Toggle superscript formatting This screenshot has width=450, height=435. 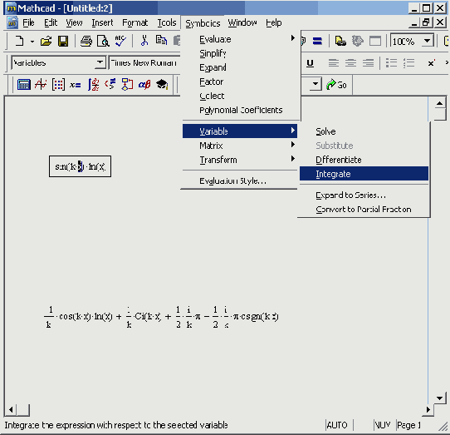pyautogui.click(x=431, y=63)
